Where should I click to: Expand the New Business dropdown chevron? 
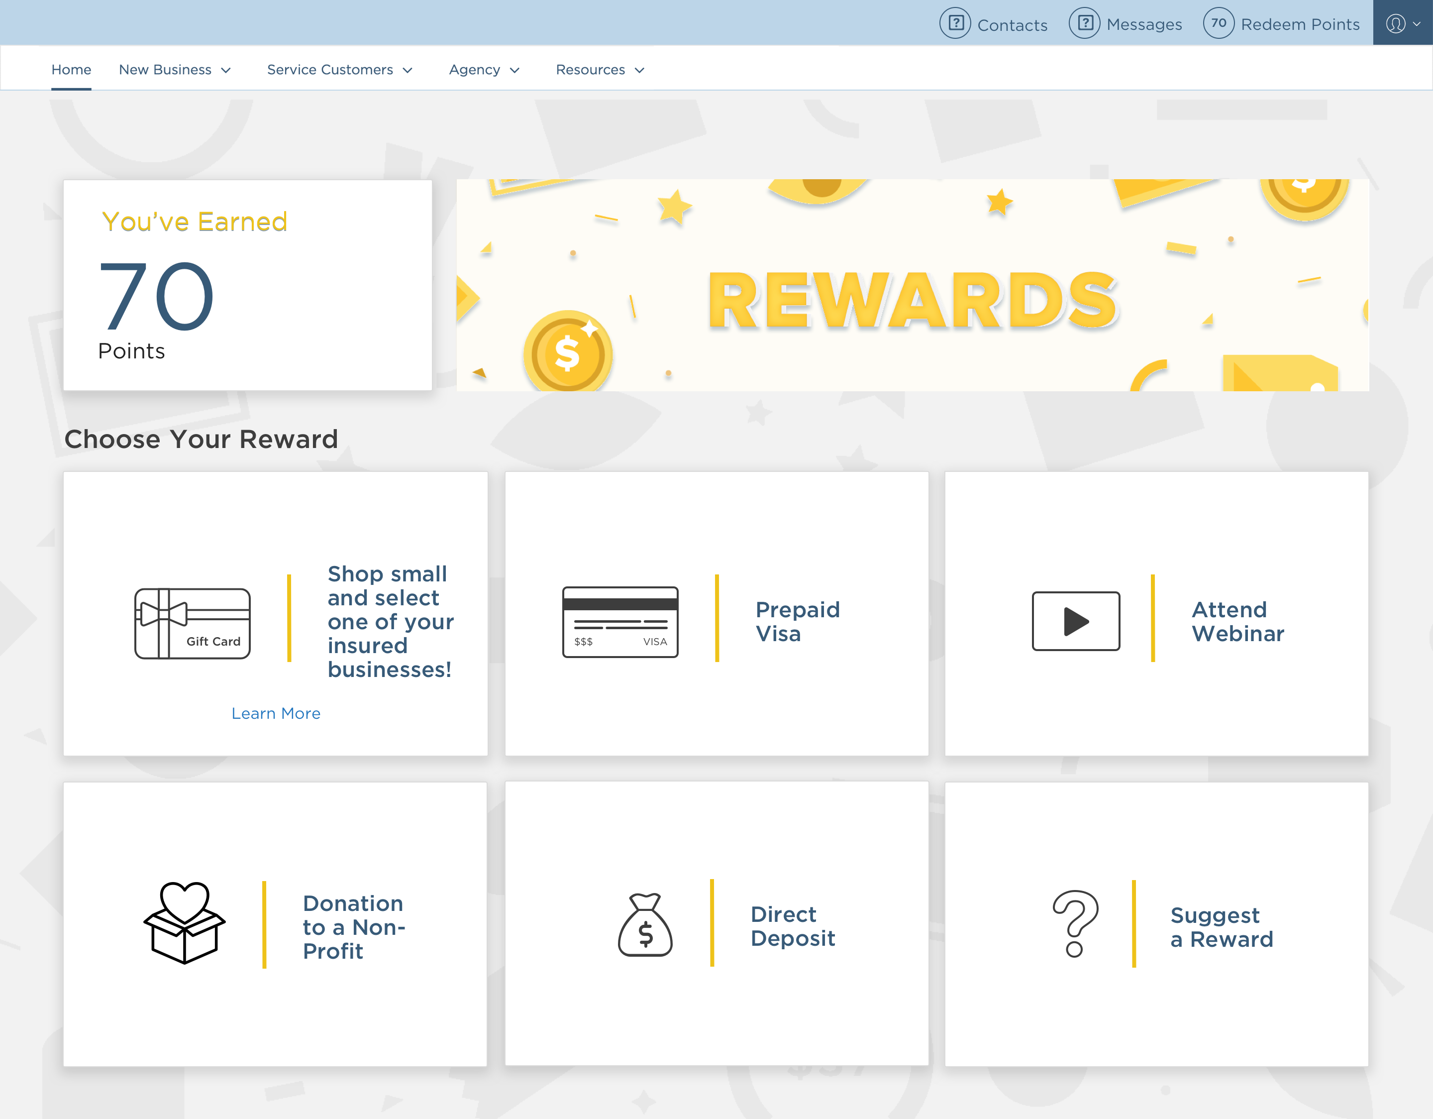[226, 70]
